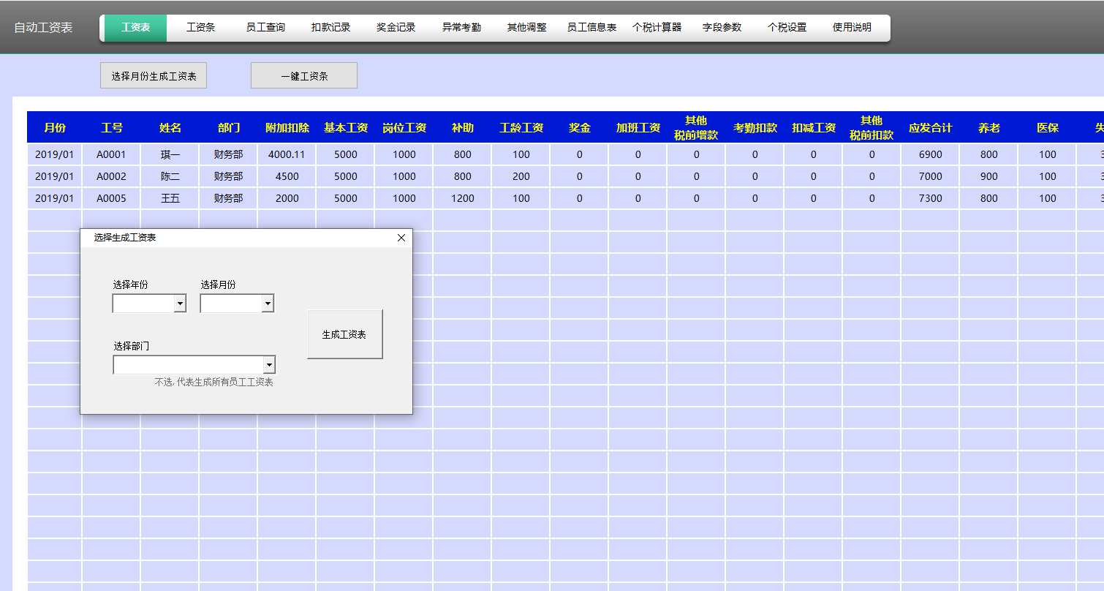Click 应发合计 value 7300
This screenshot has width=1104, height=591.
coord(930,198)
